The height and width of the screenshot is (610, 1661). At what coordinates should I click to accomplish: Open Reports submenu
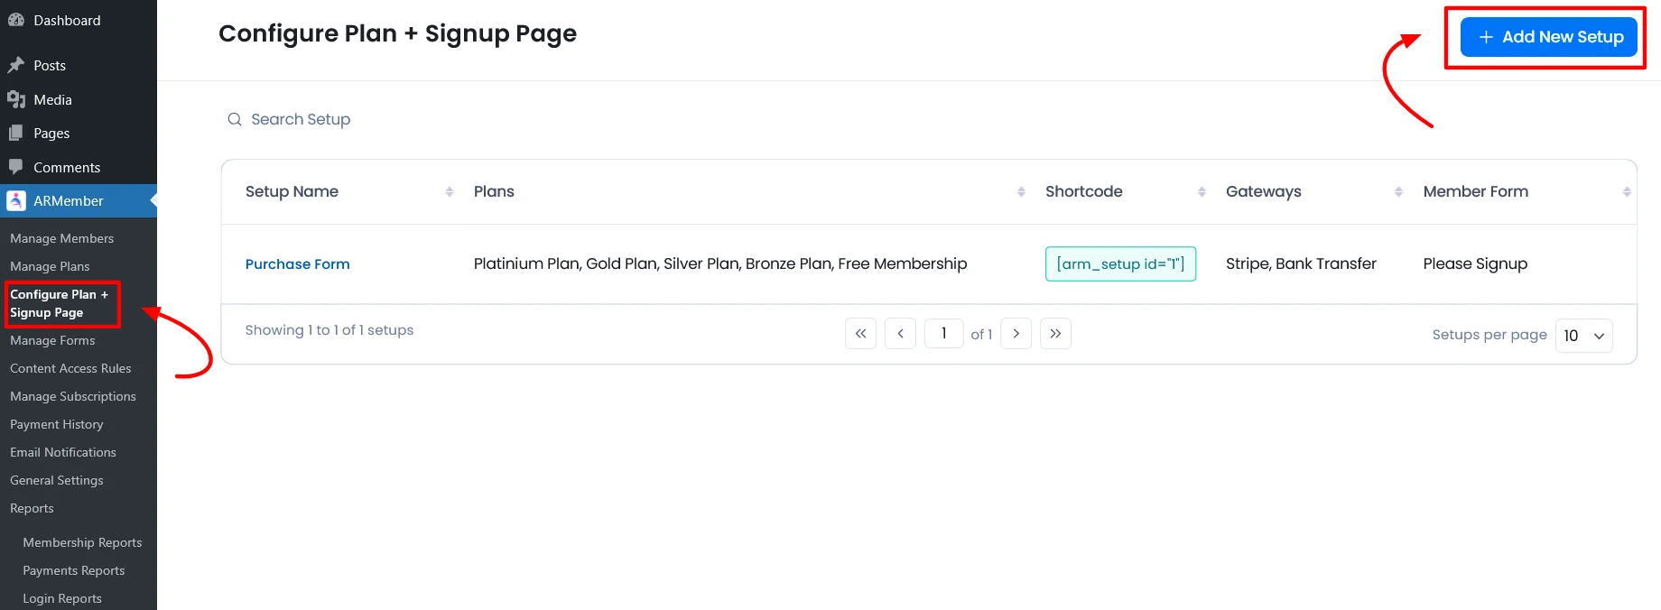pyautogui.click(x=32, y=508)
